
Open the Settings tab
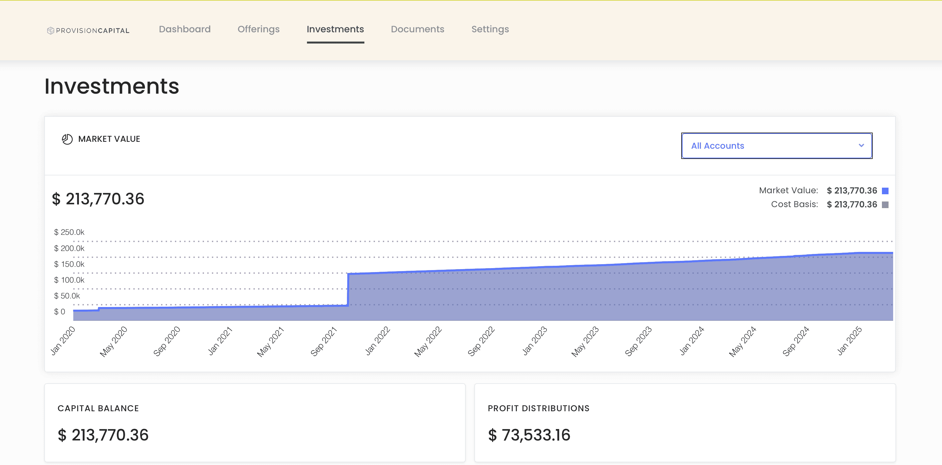tap(490, 29)
